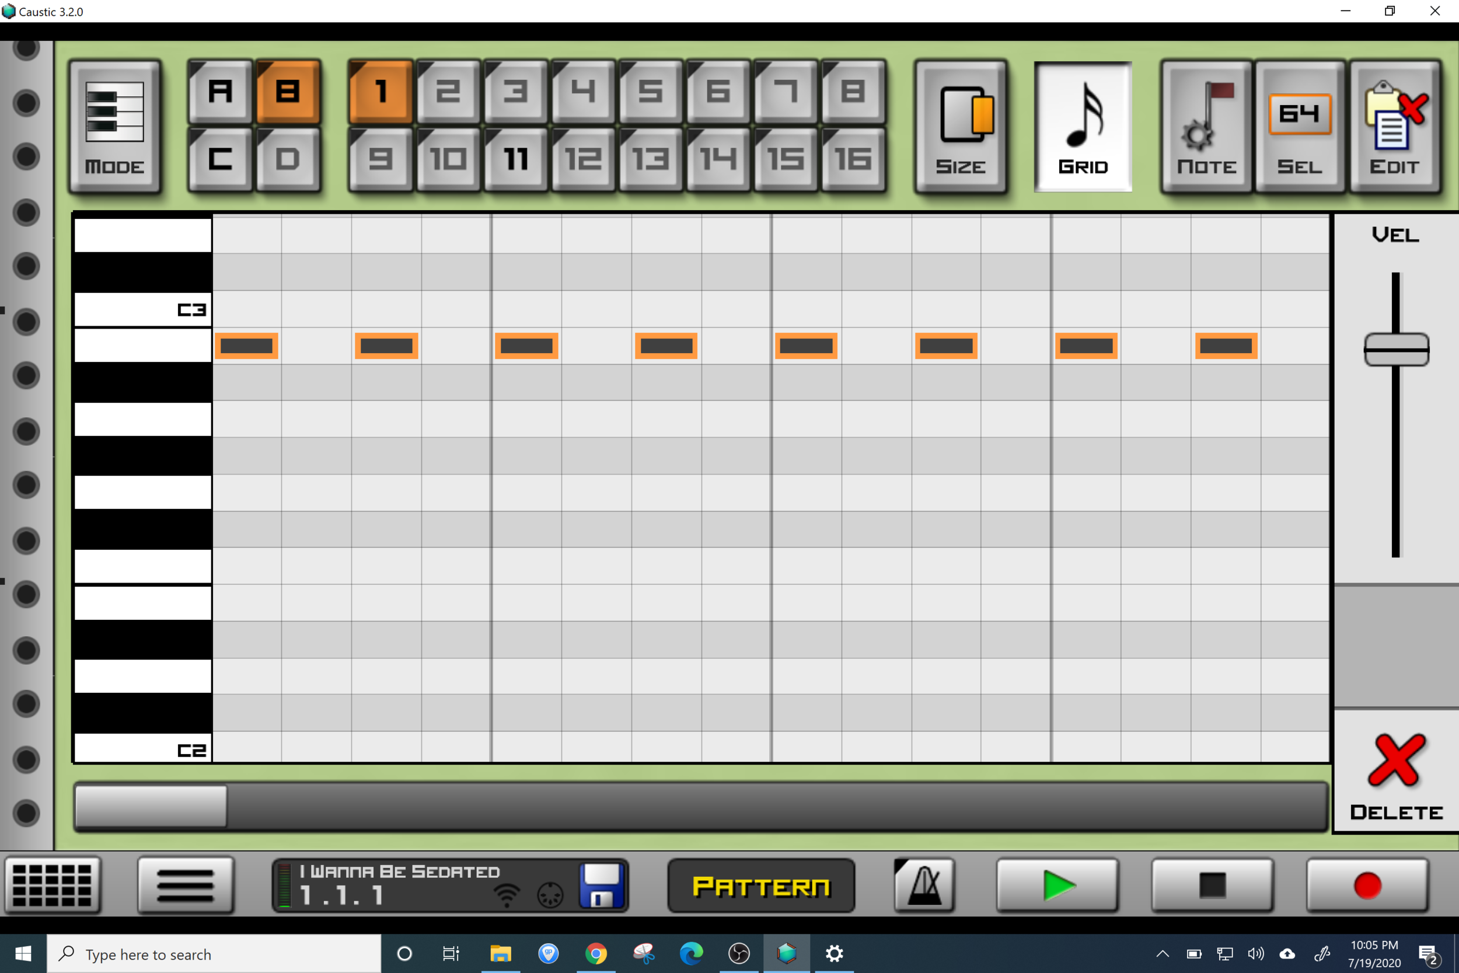This screenshot has height=973, width=1459.
Task: Select pattern bank C
Action: (220, 159)
